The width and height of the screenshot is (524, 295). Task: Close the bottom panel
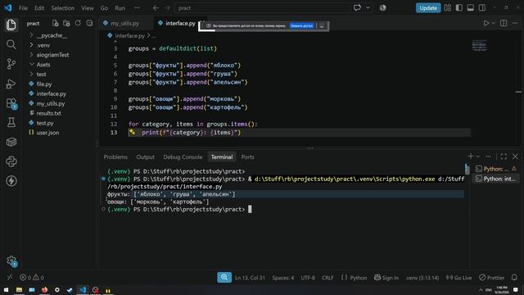[515, 157]
